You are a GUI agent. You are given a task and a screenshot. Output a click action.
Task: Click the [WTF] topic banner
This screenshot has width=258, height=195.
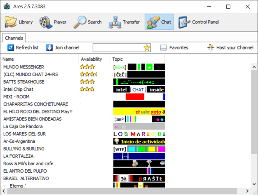pos(139,149)
